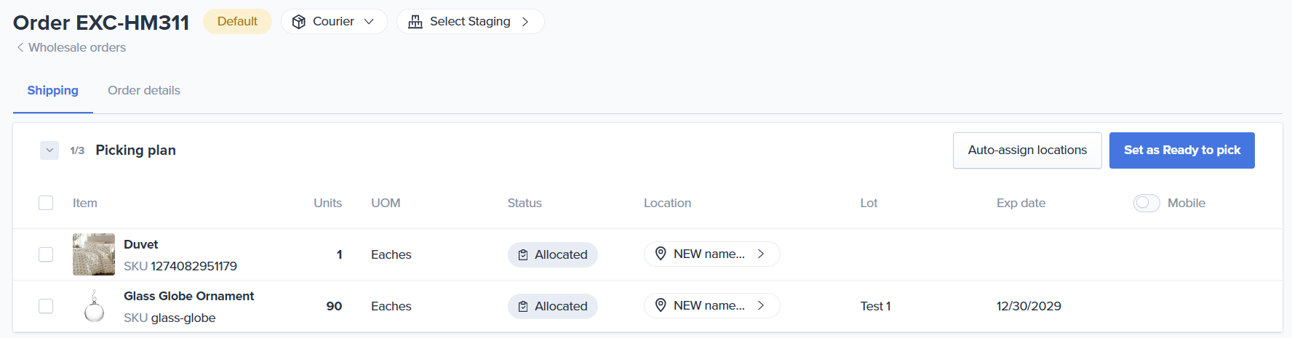This screenshot has width=1292, height=338.
Task: Switch to the Order details tab
Action: 144,90
